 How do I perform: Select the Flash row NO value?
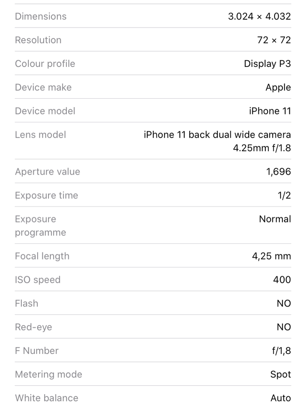click(x=284, y=303)
